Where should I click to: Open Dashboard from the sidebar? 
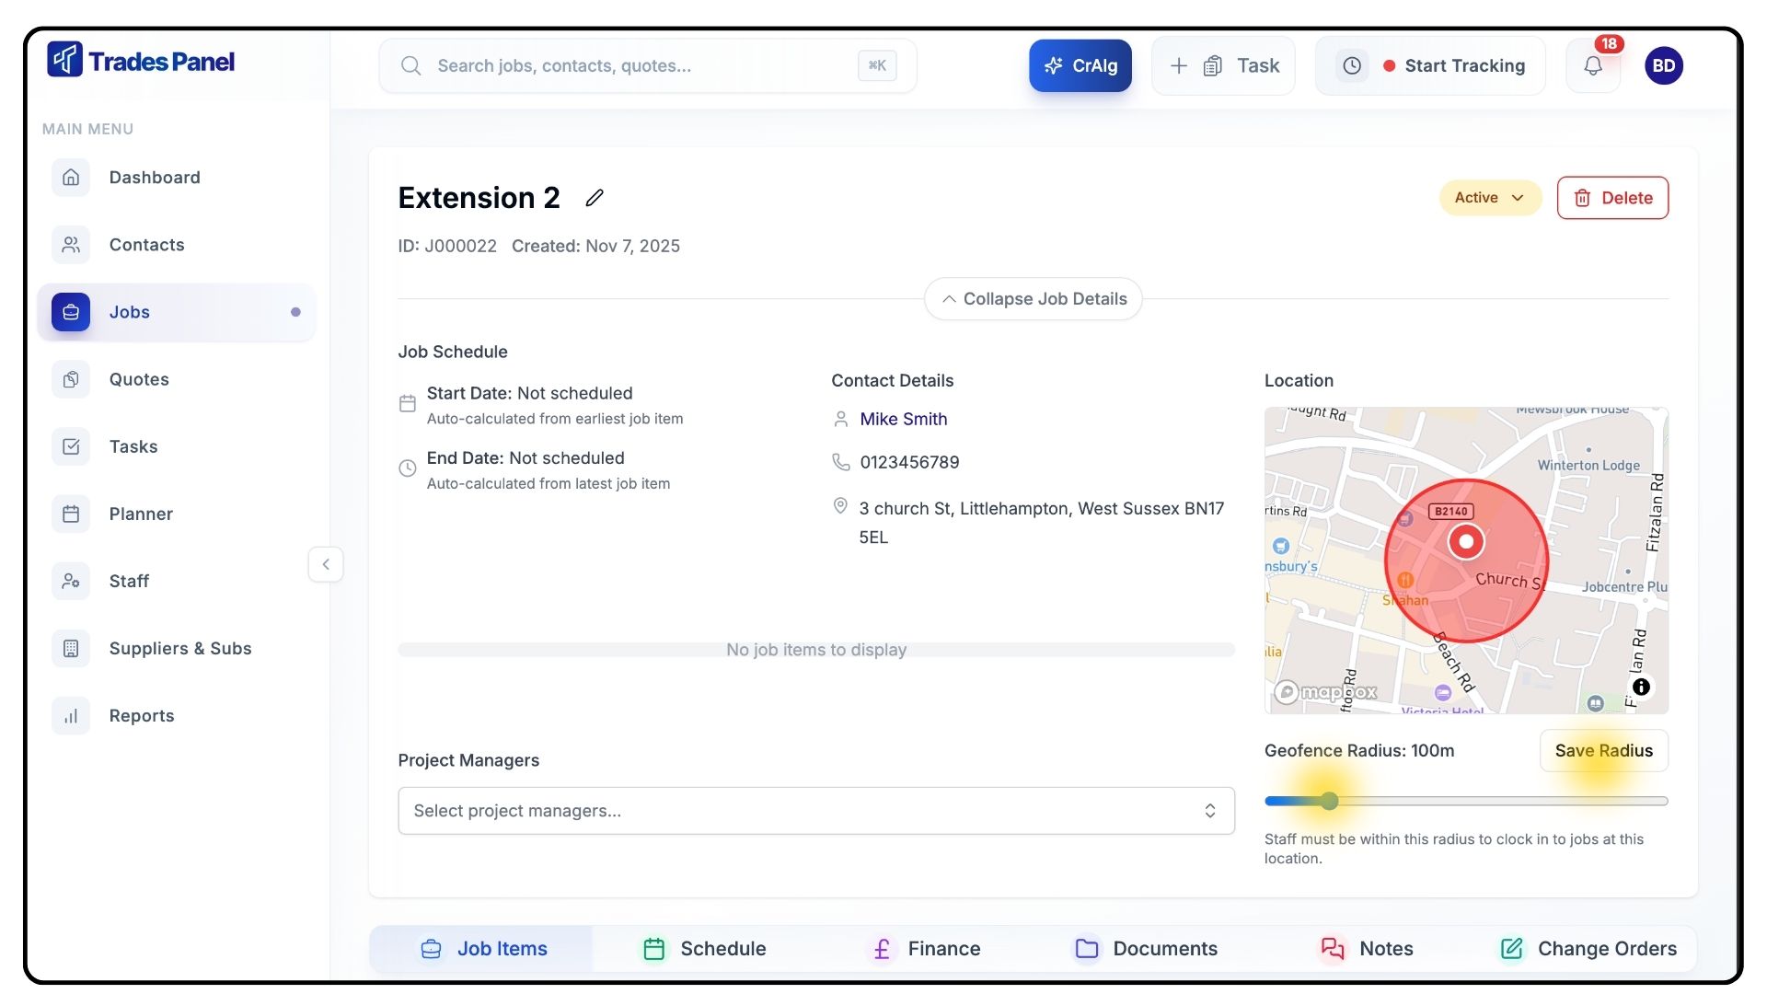154,178
